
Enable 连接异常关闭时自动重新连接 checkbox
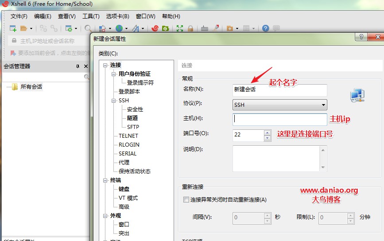(x=186, y=200)
